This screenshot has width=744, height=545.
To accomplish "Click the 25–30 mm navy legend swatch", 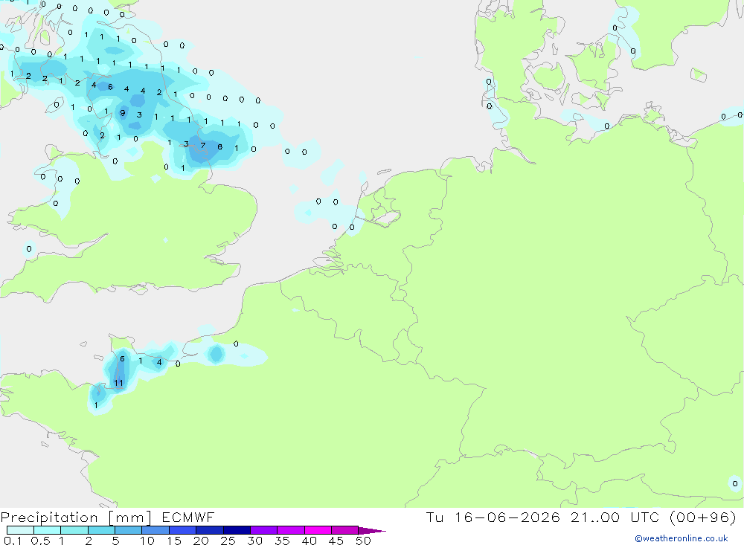I will pos(237,530).
